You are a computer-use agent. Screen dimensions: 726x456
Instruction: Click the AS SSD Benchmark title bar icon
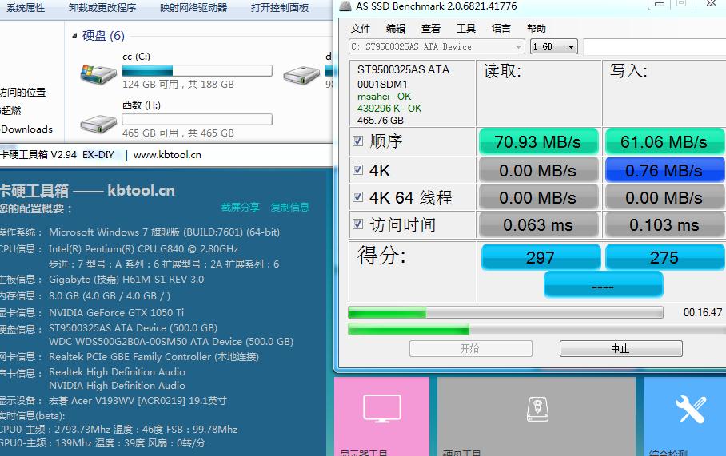[345, 6]
